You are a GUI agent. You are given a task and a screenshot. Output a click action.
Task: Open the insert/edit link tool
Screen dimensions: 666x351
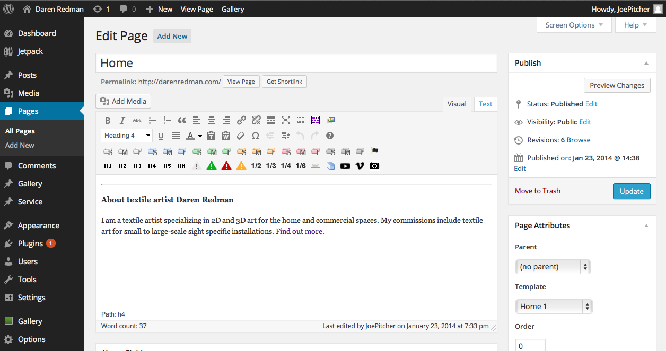click(x=241, y=120)
